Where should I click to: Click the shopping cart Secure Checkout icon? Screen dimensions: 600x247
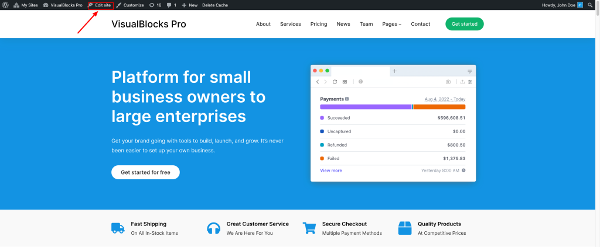pyautogui.click(x=309, y=228)
